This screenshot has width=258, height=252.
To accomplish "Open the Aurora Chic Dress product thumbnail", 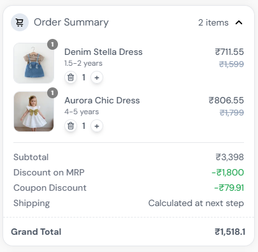I will coord(34,112).
